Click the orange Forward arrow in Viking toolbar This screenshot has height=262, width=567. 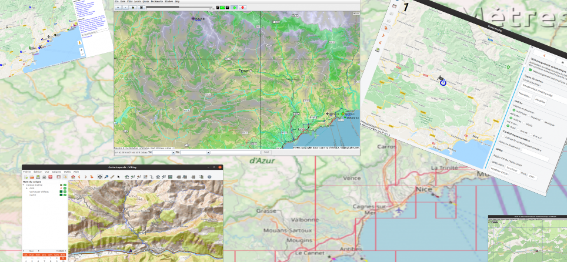[86, 177]
